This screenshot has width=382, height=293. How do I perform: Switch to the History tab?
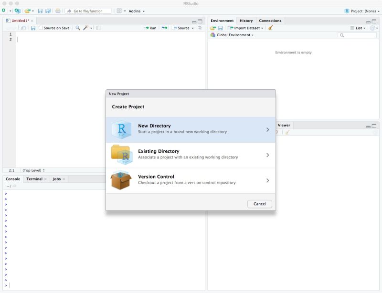pyautogui.click(x=246, y=21)
